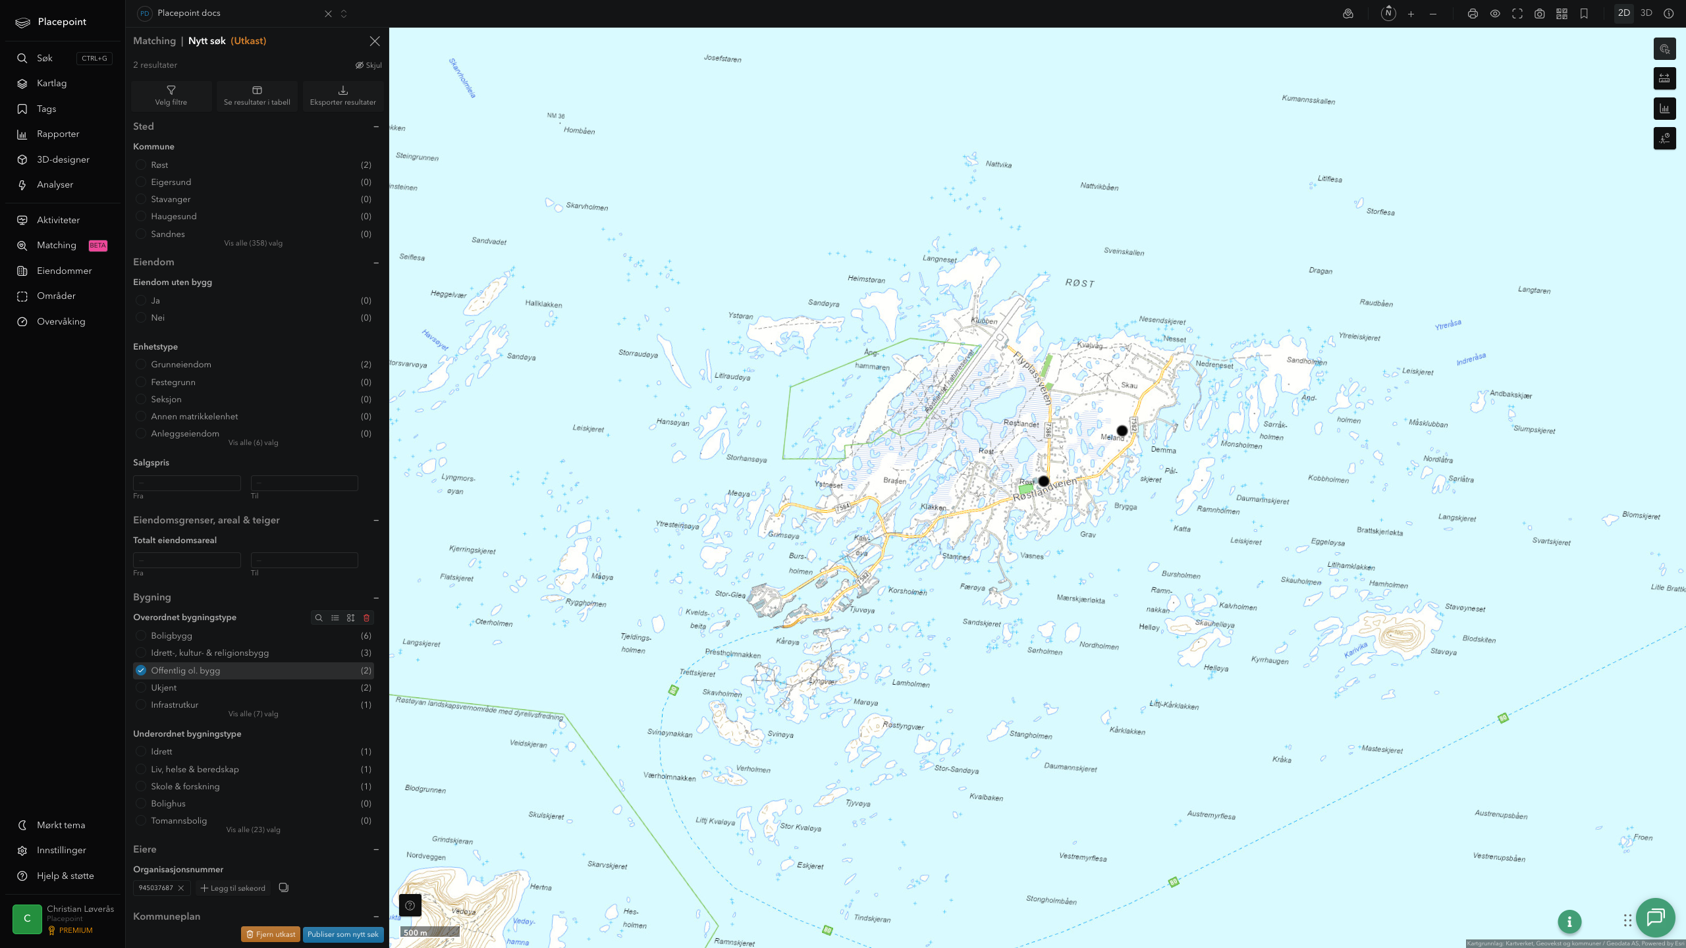The image size is (1686, 948).
Task: Zoom out with the minus icon
Action: (x=1433, y=14)
